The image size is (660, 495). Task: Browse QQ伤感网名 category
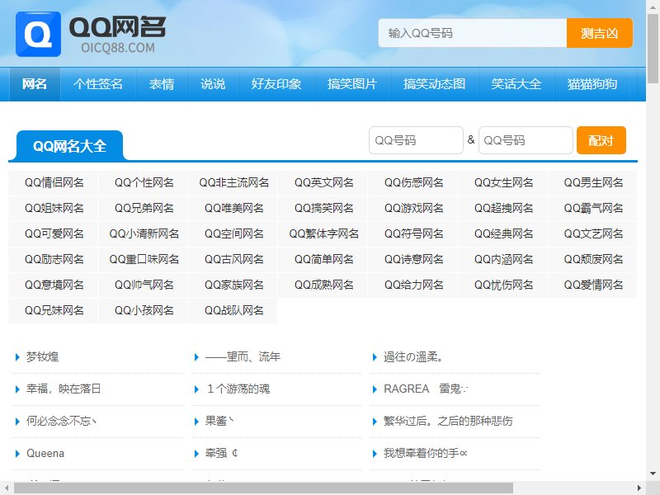tap(414, 182)
